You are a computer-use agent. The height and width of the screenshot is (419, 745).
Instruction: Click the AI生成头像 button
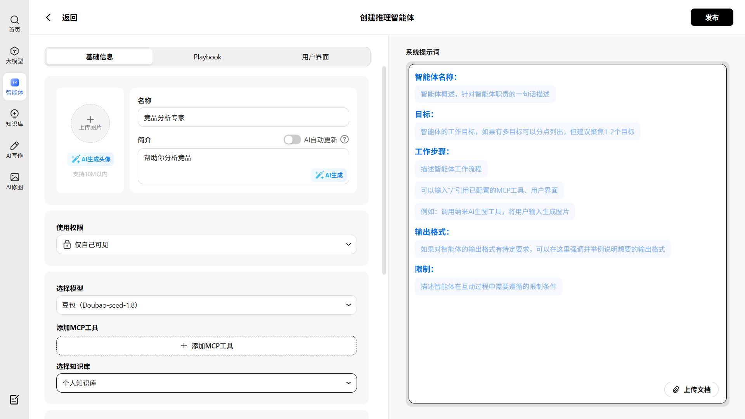pyautogui.click(x=90, y=159)
